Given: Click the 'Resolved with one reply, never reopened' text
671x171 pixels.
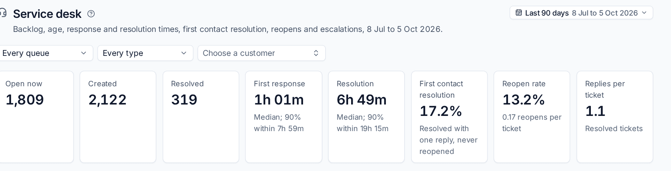Looking at the screenshot, I should coord(448,140).
